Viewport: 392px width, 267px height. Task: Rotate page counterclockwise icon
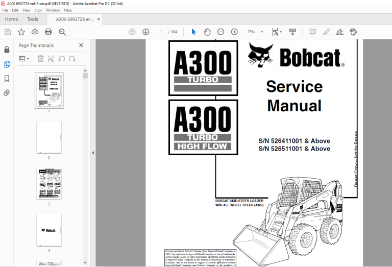coord(61,59)
